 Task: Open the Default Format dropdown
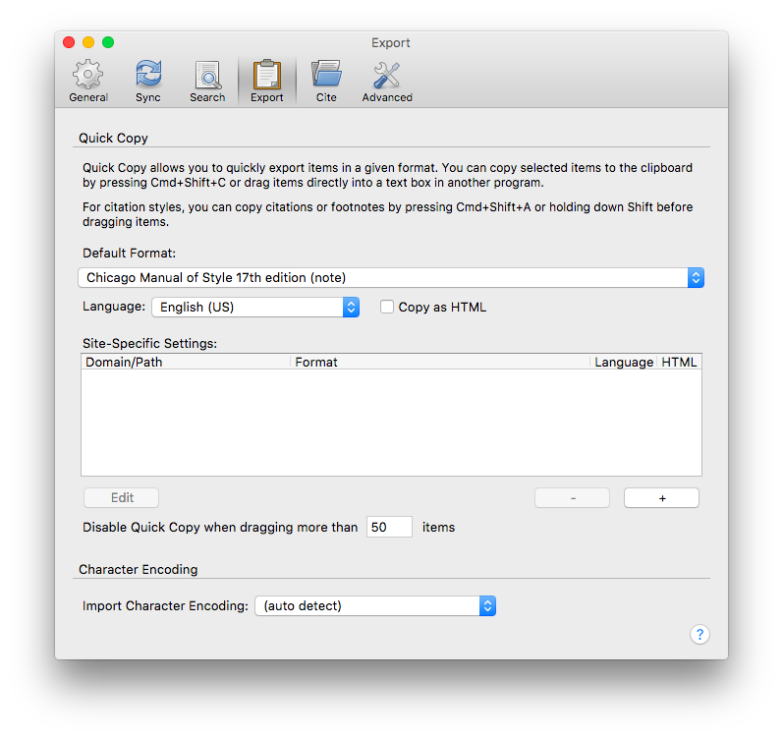pyautogui.click(x=391, y=278)
